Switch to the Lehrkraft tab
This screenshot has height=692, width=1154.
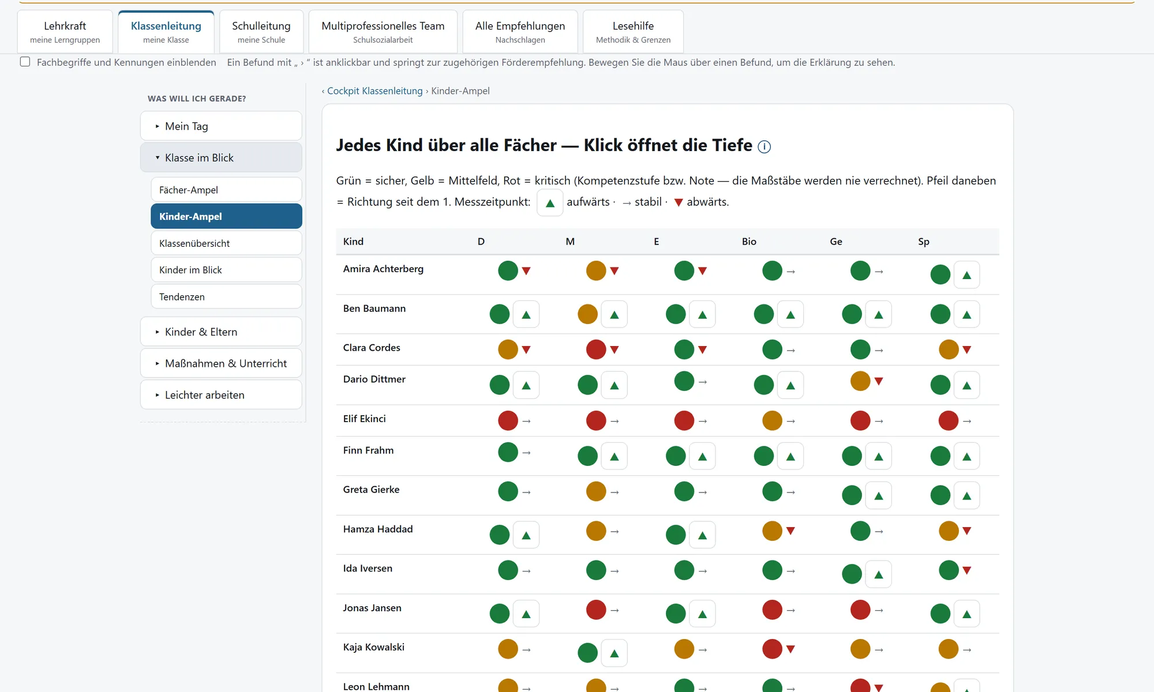point(65,32)
